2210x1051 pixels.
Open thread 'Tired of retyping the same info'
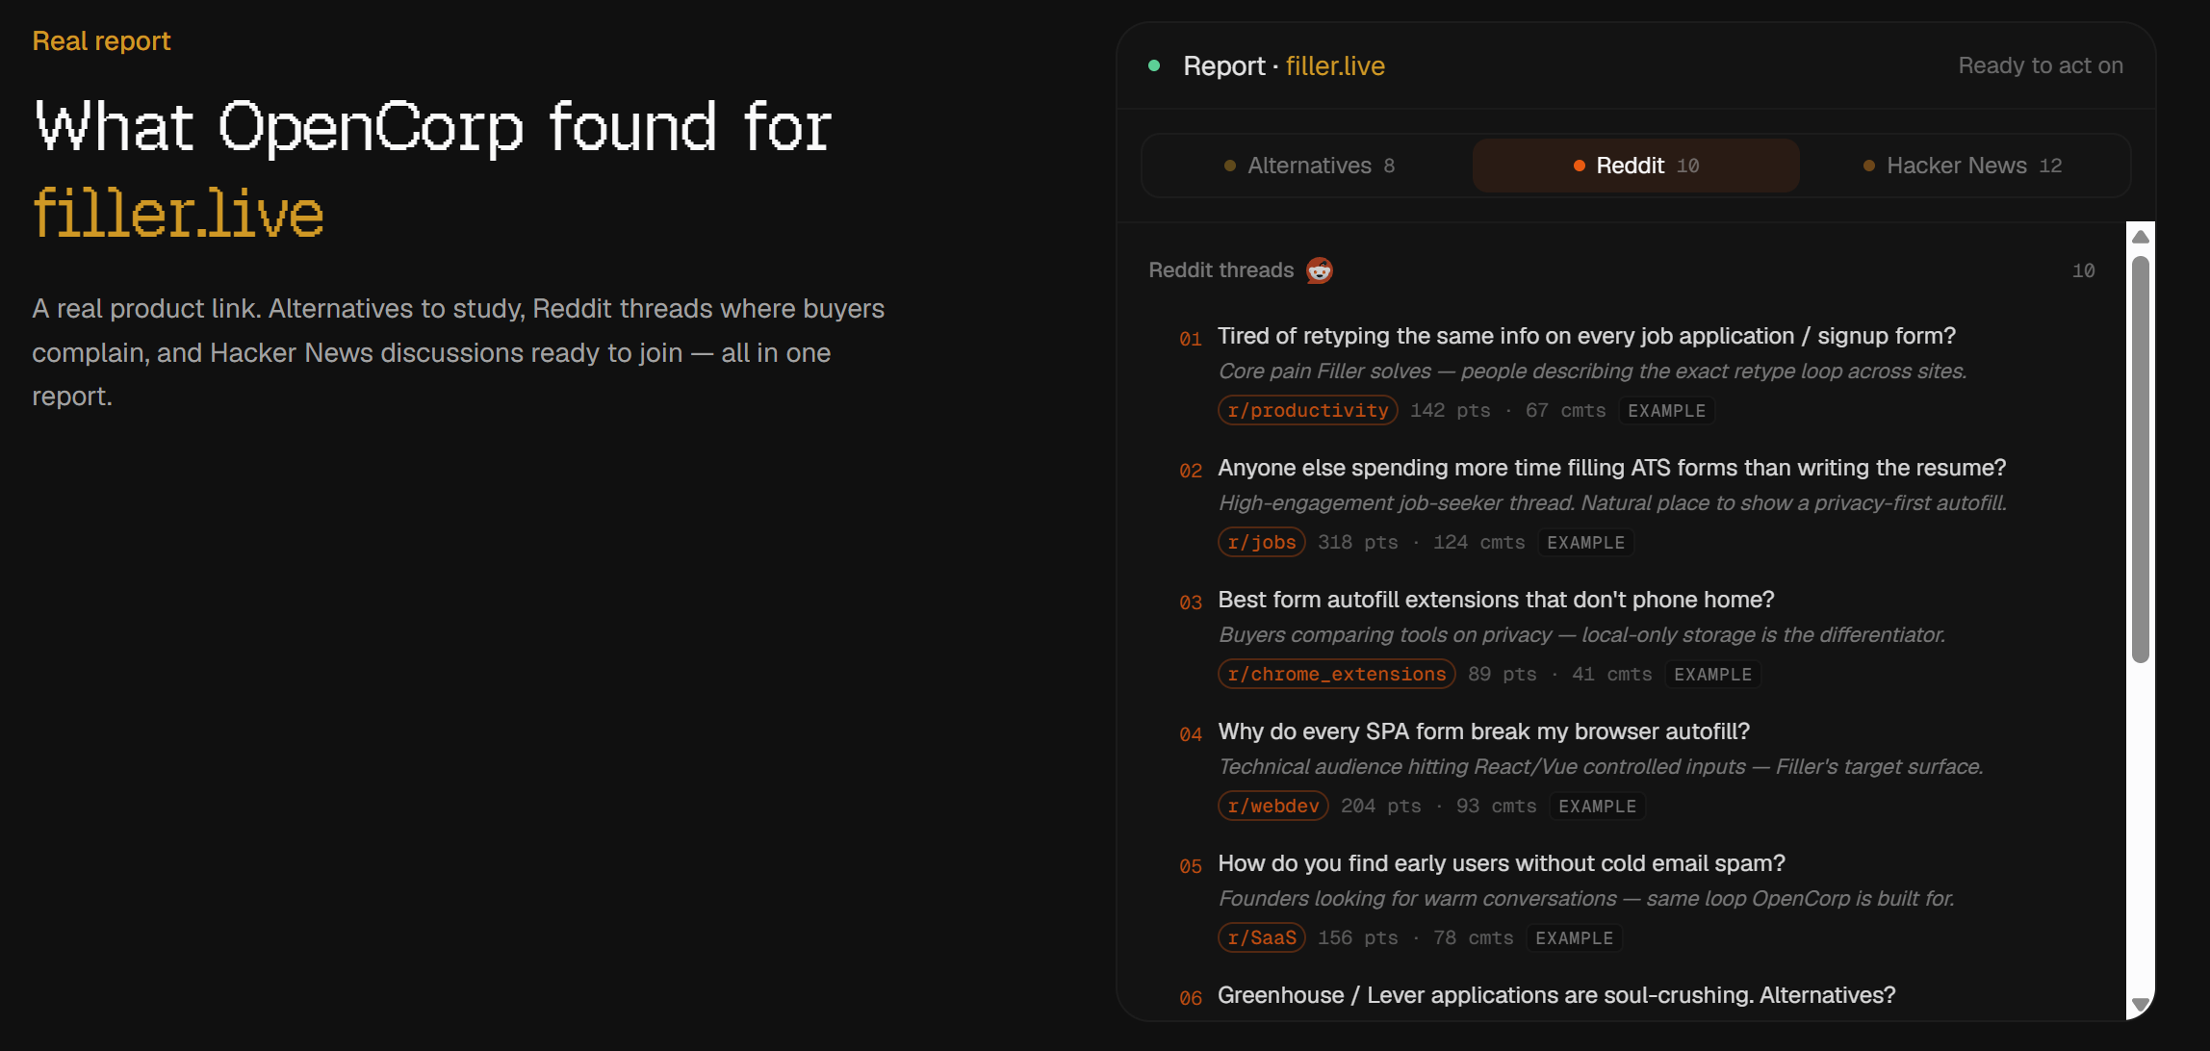click(x=1586, y=336)
